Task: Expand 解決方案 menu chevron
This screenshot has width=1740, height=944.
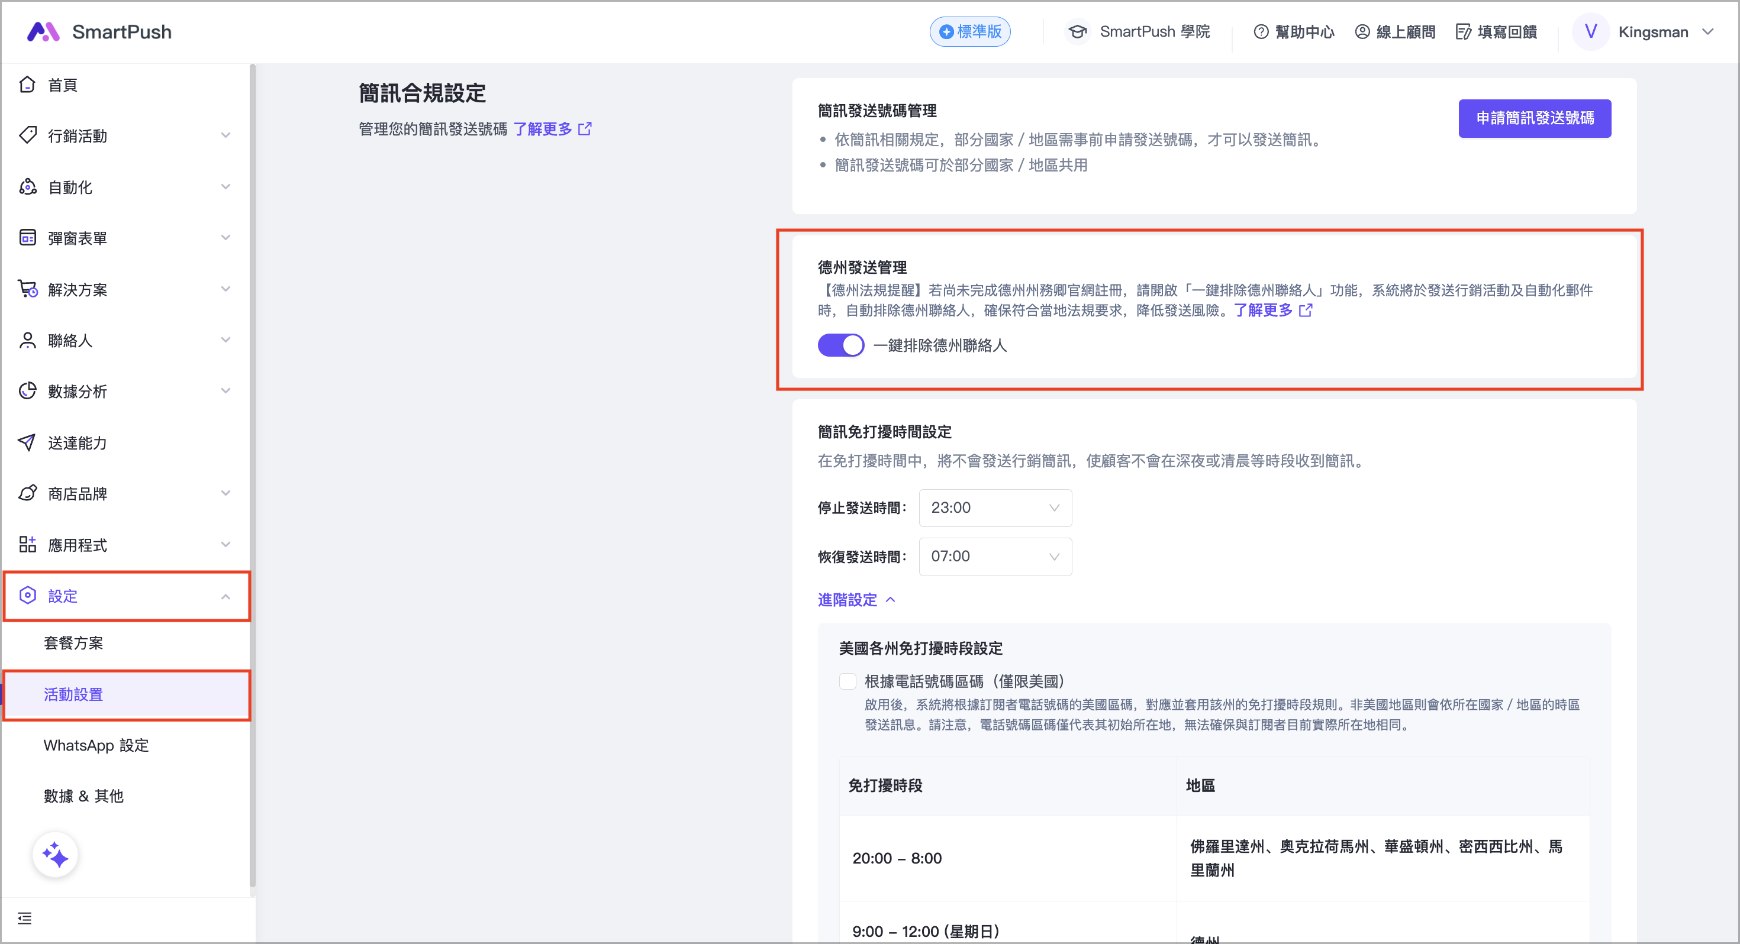Action: 225,289
